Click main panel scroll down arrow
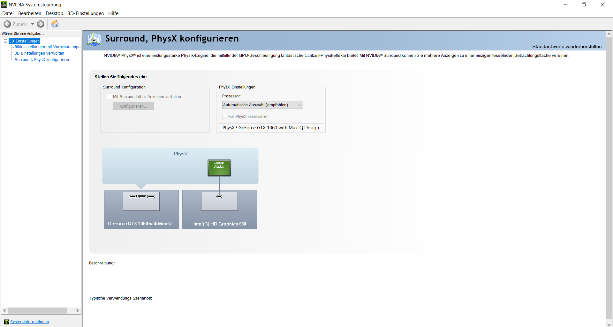Image resolution: width=613 pixels, height=327 pixels. (x=609, y=324)
